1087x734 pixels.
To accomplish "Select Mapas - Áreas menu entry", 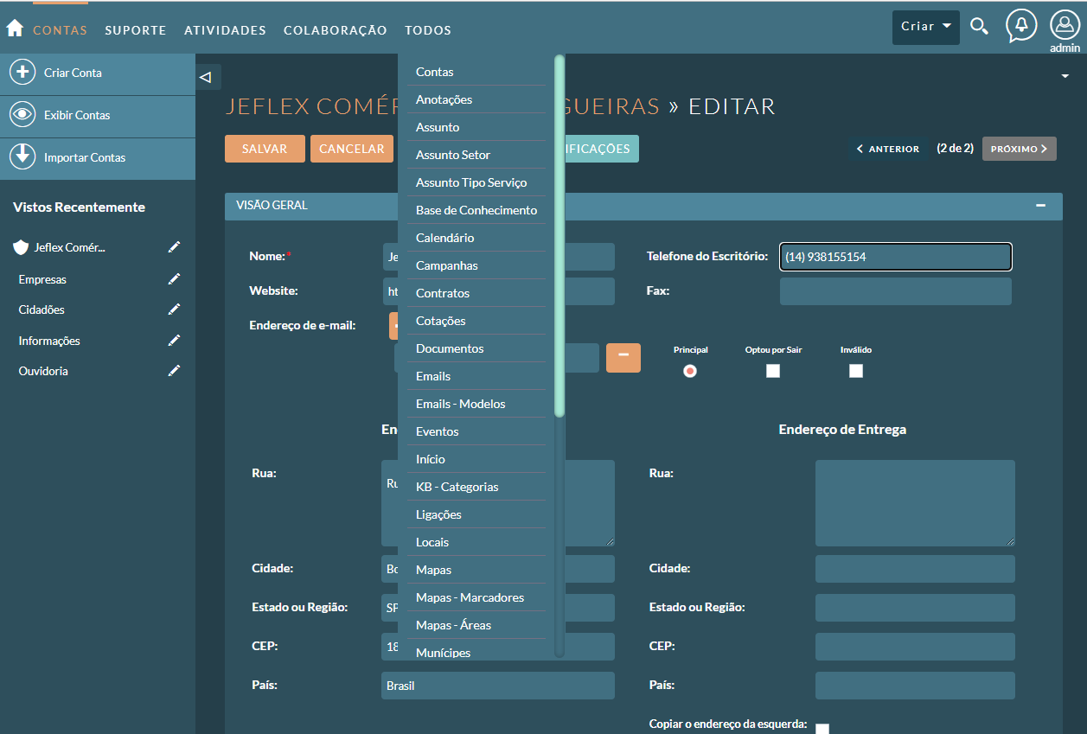I will [x=476, y=625].
